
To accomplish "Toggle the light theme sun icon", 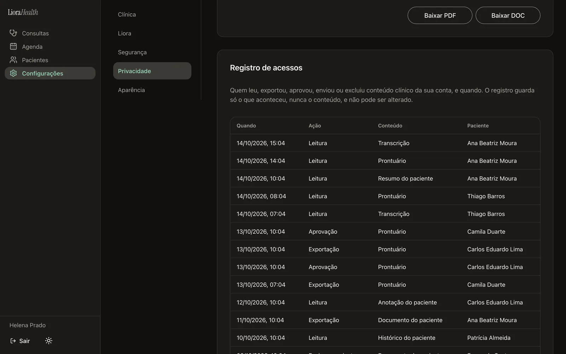I will point(49,341).
